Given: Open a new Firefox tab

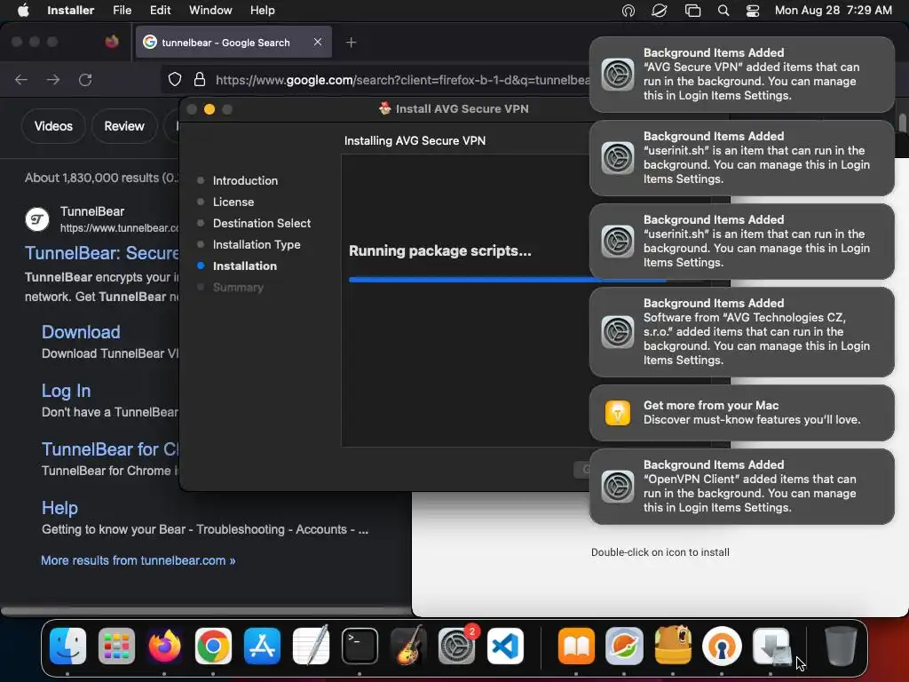Looking at the screenshot, I should coord(351,43).
